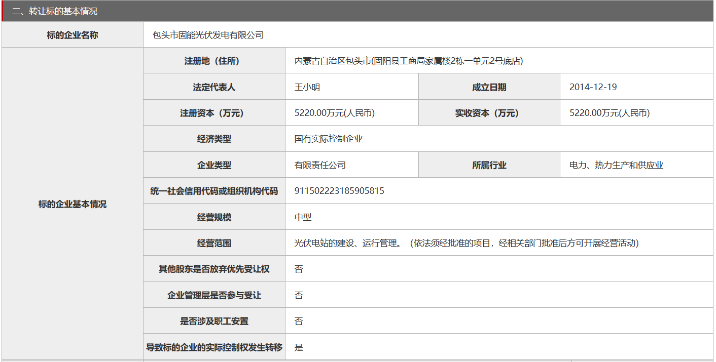Select the scale value 中型

pyautogui.click(x=303, y=218)
